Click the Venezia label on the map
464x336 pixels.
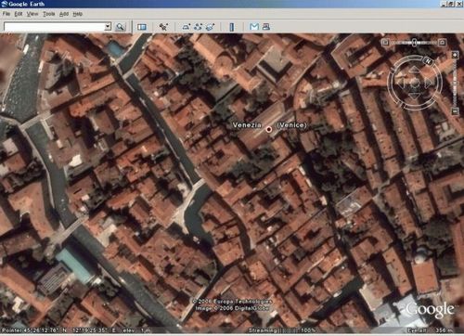pos(247,125)
